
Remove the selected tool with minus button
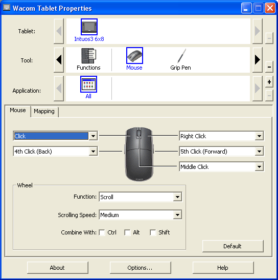[269, 67]
